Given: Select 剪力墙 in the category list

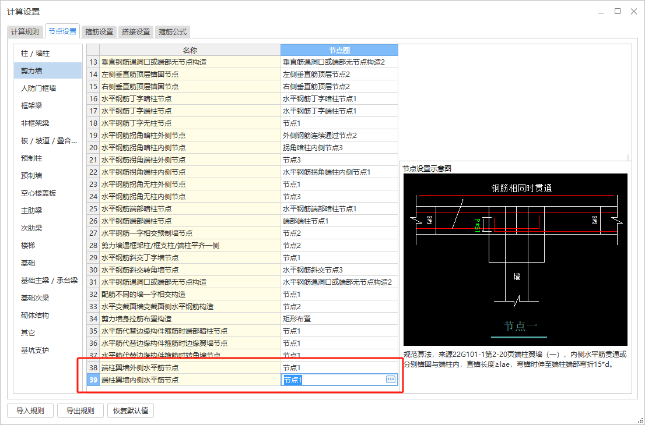Looking at the screenshot, I should click(x=48, y=70).
